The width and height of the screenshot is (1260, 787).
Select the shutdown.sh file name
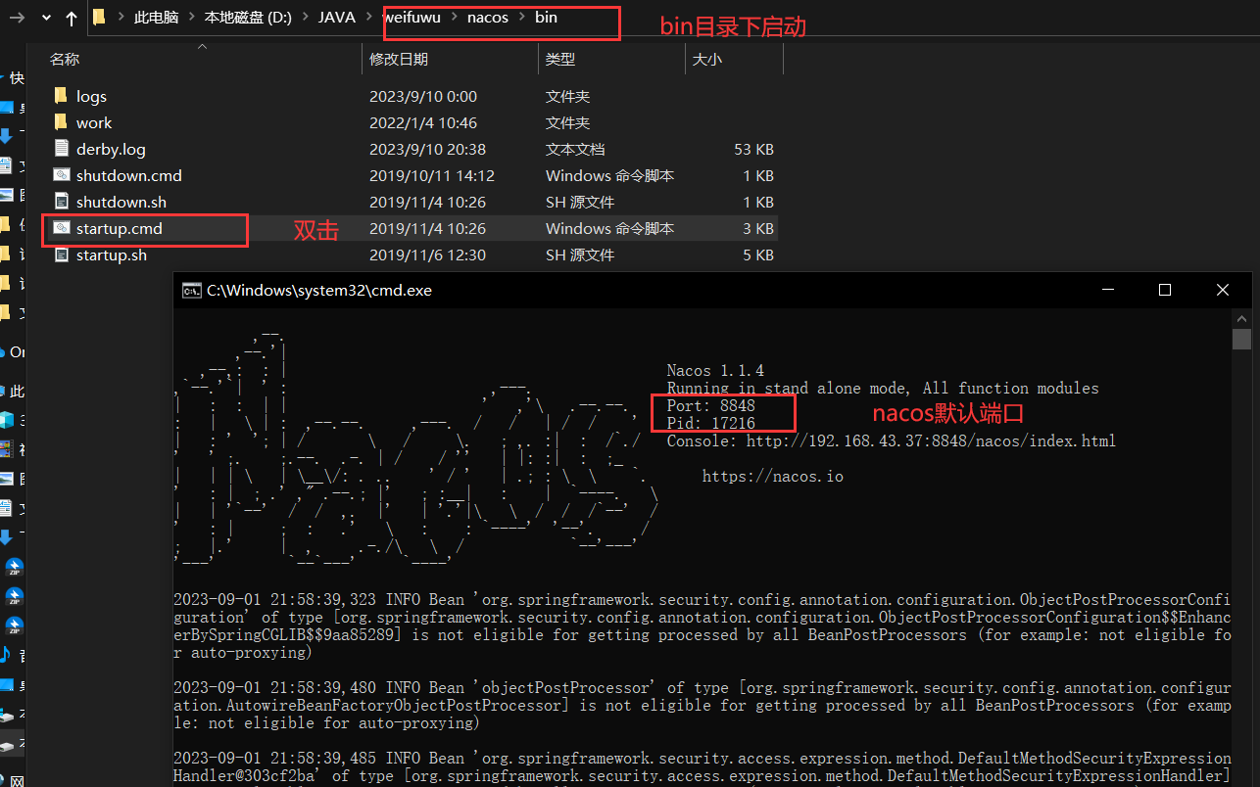pos(121,202)
